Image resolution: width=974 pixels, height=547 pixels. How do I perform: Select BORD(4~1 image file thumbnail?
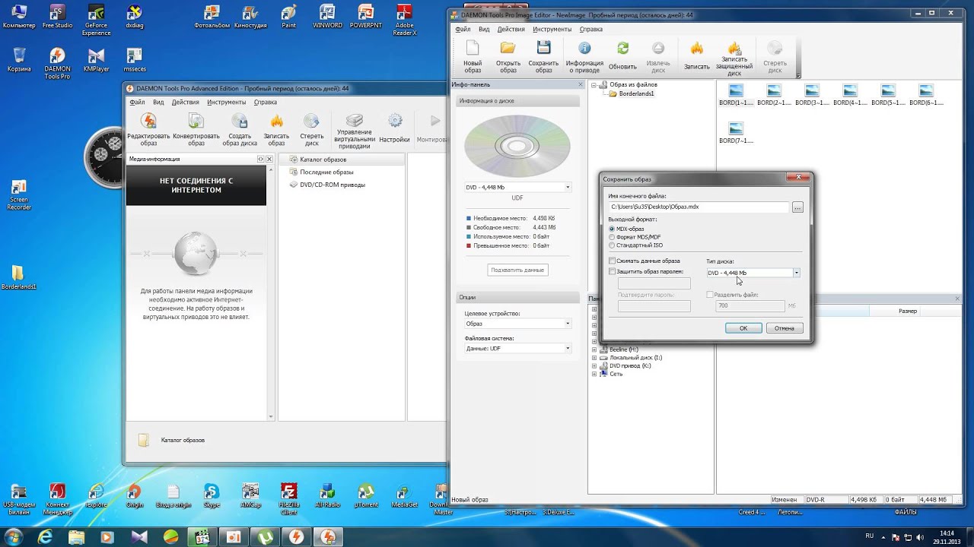(x=850, y=95)
